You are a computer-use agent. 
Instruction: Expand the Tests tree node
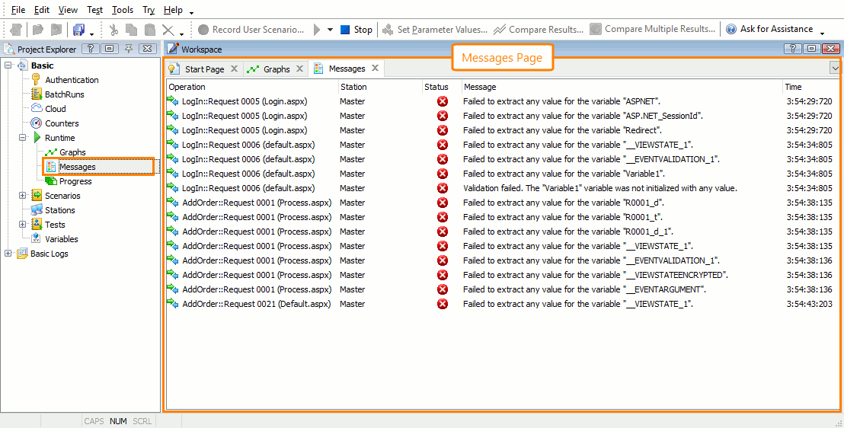(23, 225)
